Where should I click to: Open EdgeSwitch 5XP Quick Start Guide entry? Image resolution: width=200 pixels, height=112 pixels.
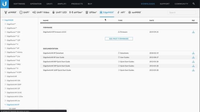pyautogui.click(x=57, y=66)
